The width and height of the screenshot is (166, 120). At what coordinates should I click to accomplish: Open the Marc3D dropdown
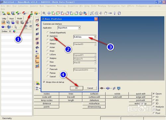[85, 62]
